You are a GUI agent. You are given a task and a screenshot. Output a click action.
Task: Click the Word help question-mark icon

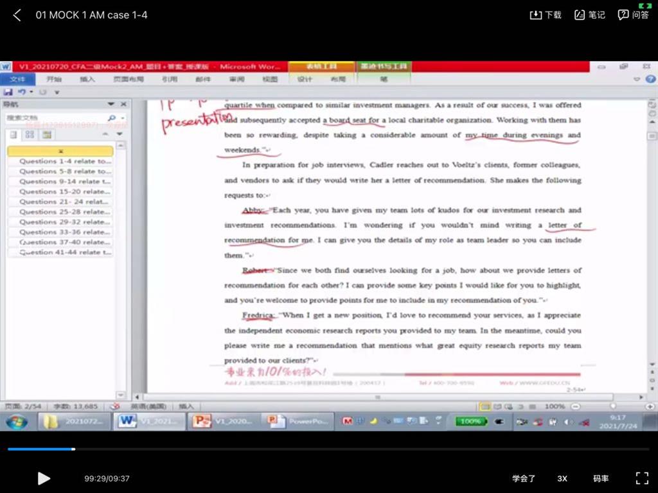click(650, 79)
